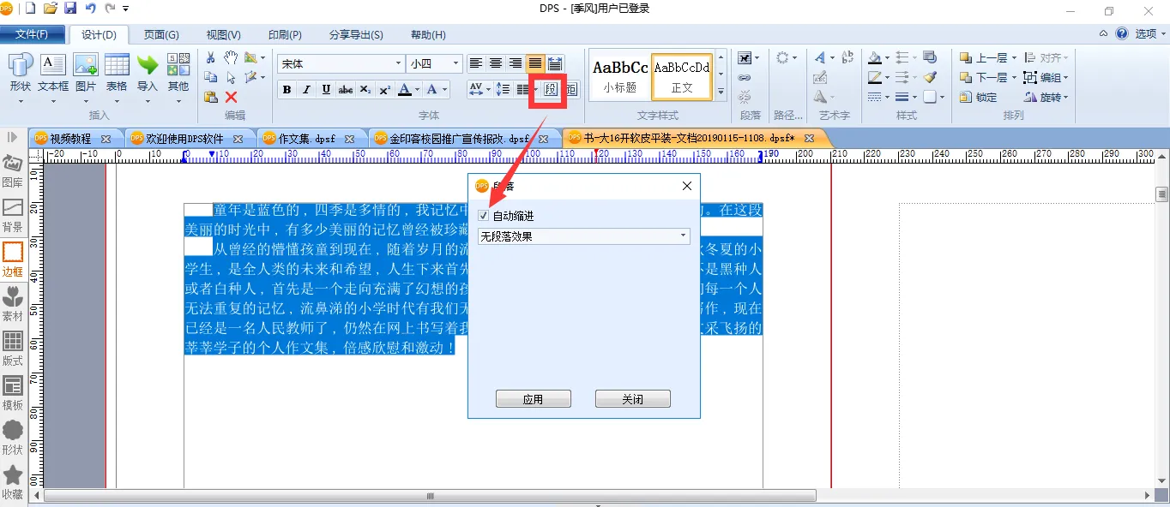The image size is (1170, 507).
Task: Save the document with floppy disk icon
Action: 70,9
